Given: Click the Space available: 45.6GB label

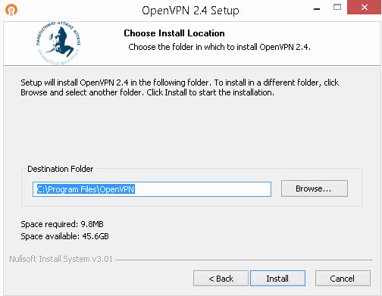Looking at the screenshot, I should (x=64, y=236).
